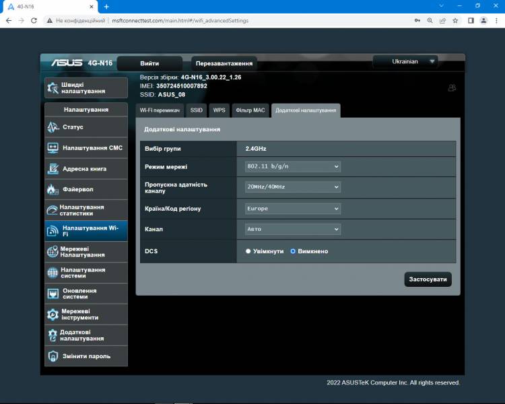Open the Статус page icon
505x404 pixels.
click(53, 127)
